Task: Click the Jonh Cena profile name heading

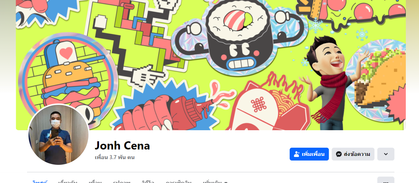Action: point(122,146)
